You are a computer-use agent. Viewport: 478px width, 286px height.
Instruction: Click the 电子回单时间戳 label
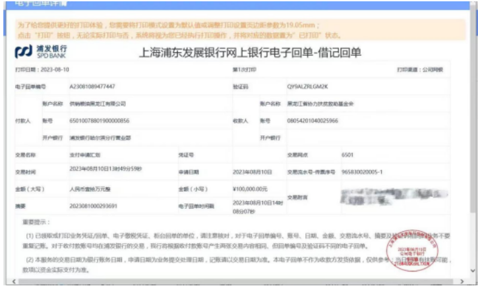[x=196, y=206]
